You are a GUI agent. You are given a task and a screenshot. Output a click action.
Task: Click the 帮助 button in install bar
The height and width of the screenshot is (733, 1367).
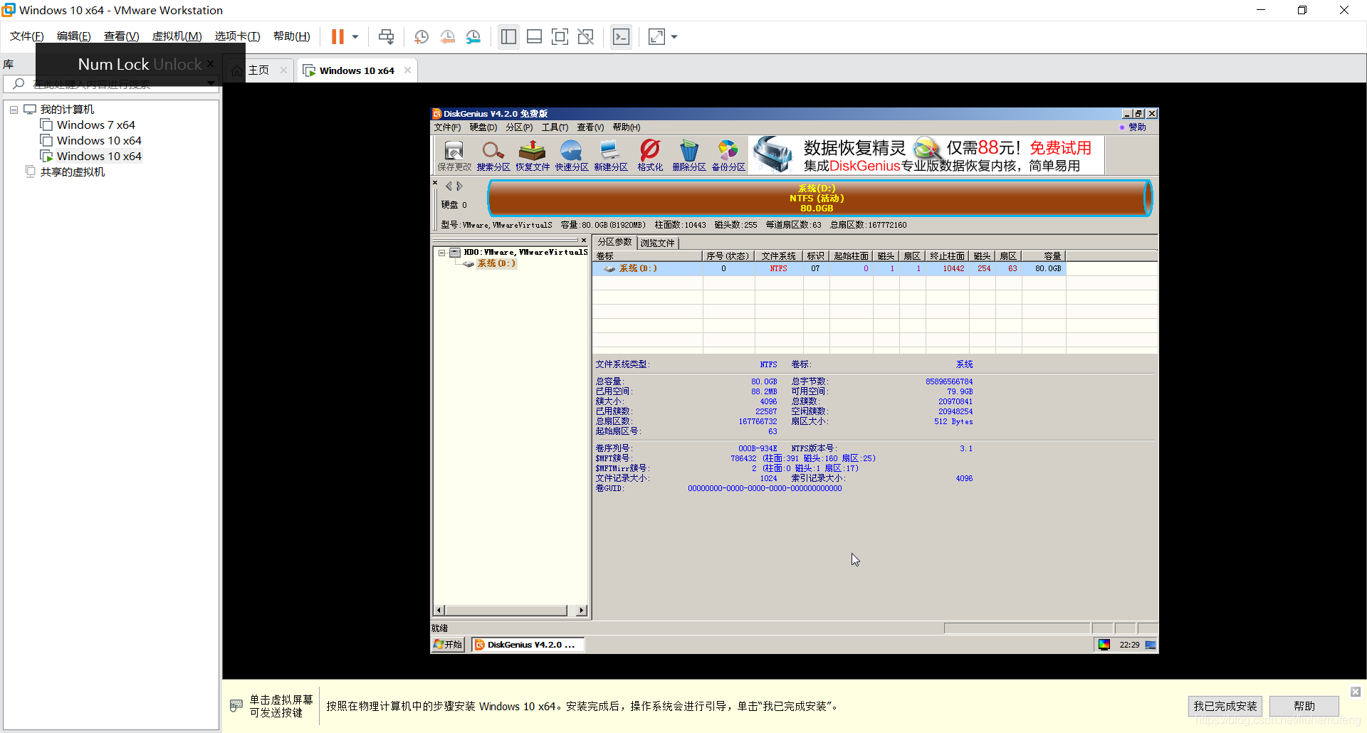click(x=1304, y=706)
